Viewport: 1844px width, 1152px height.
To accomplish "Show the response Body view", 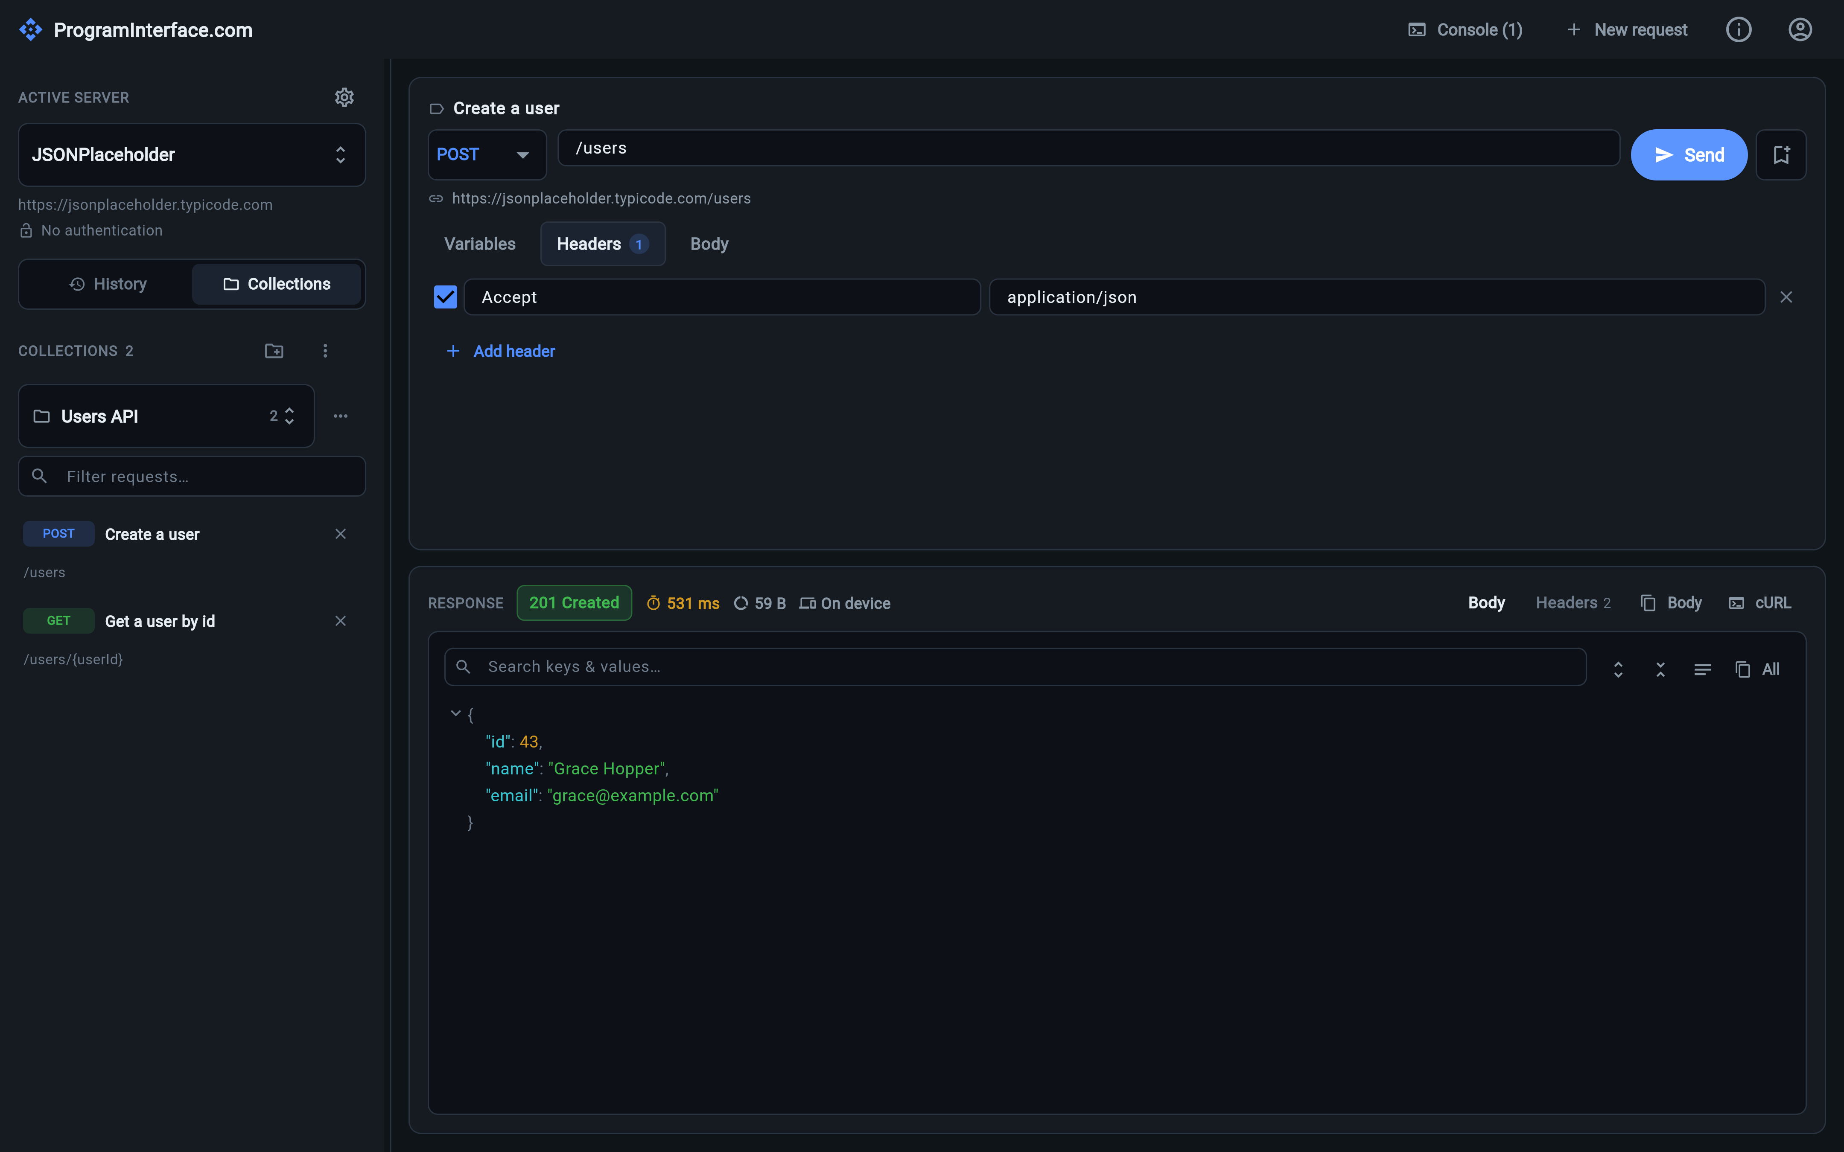I will (x=1486, y=602).
